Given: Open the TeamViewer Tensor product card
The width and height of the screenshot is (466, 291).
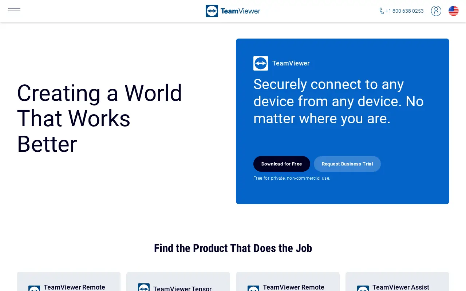Looking at the screenshot, I should [x=178, y=282].
